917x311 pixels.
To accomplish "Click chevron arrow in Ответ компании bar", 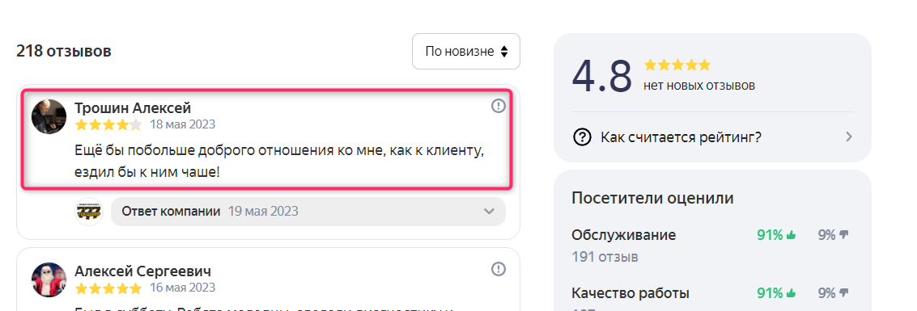I will pos(490,211).
